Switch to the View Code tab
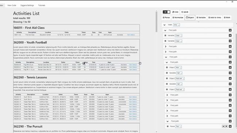This screenshot has width=237, height=133. click(x=11, y=5)
